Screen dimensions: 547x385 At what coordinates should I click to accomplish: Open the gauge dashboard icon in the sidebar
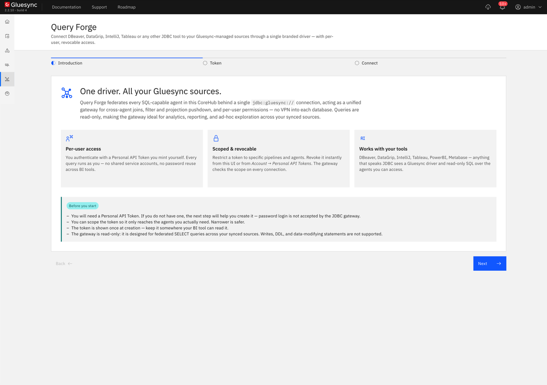pos(7,94)
